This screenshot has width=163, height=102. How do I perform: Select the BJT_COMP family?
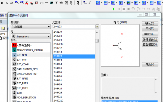(31, 64)
